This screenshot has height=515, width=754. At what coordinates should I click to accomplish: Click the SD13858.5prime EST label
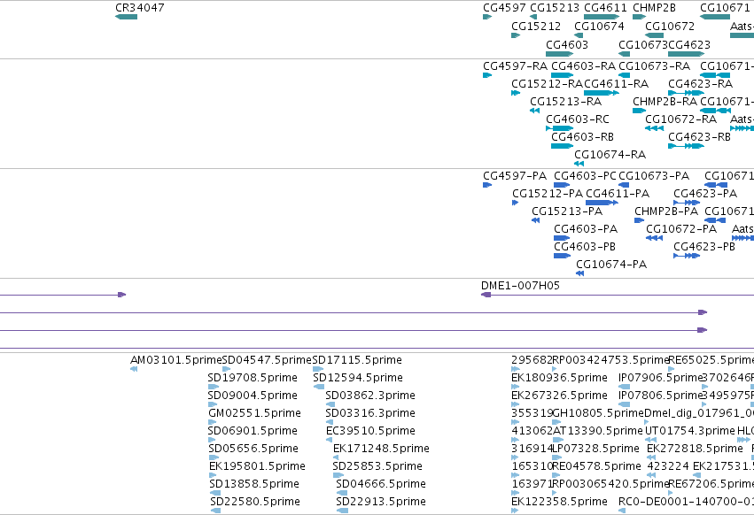254,484
